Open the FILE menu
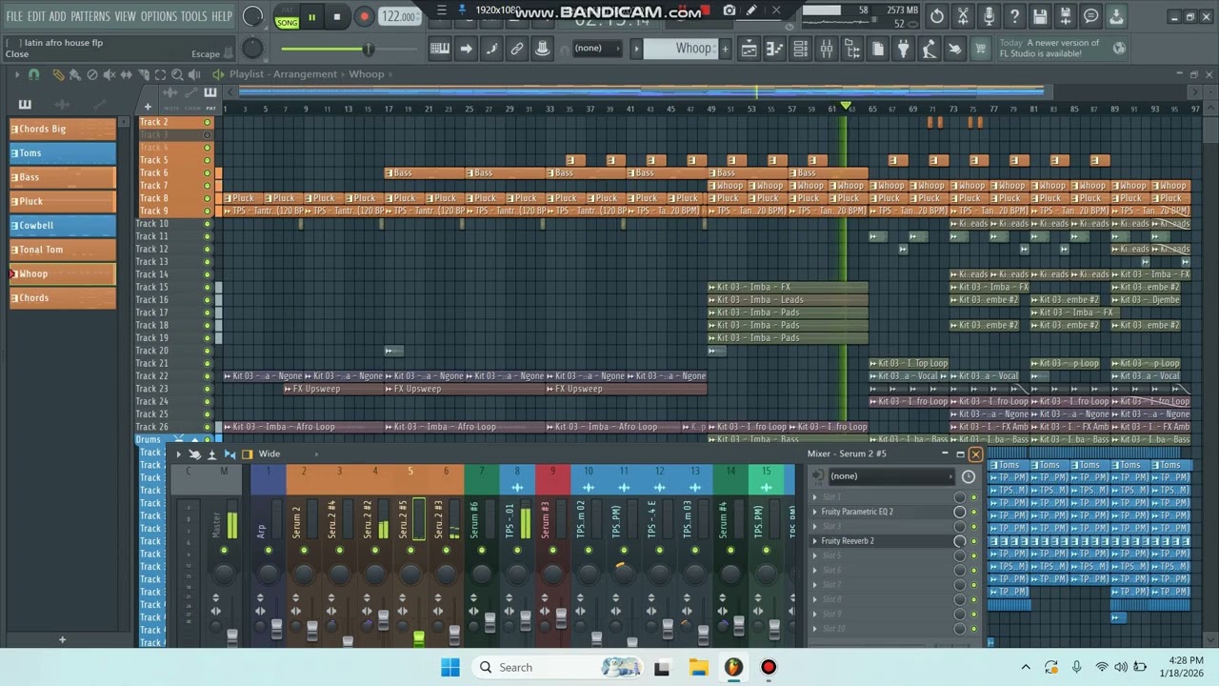This screenshot has width=1219, height=686. pos(14,16)
